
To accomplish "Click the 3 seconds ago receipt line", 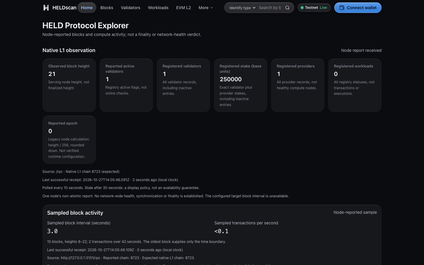I will coord(110,180).
